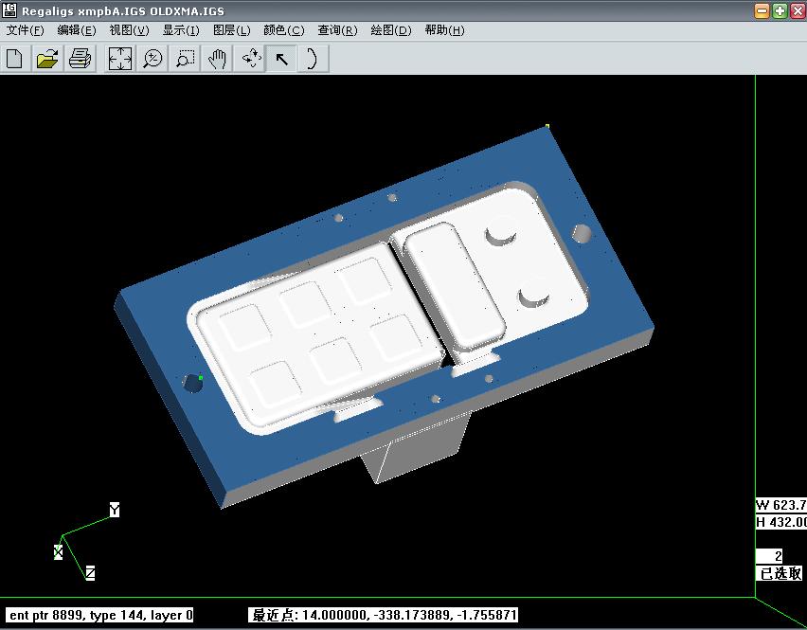
Task: Close the Regaligs window
Action: point(798,10)
